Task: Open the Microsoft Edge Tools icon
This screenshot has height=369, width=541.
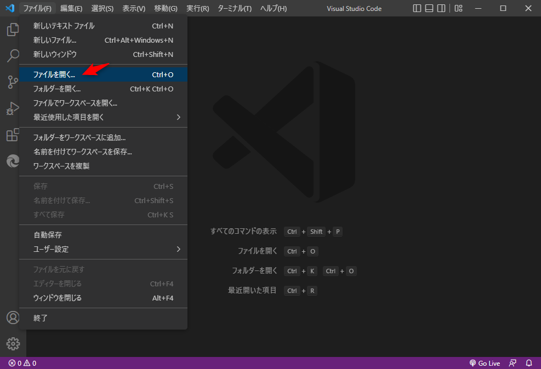Action: click(13, 161)
